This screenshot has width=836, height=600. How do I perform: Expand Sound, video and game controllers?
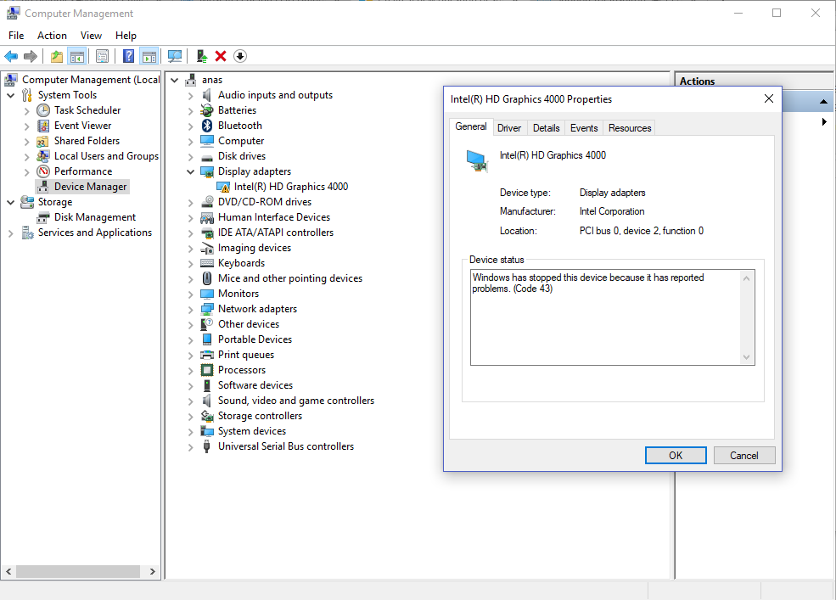[190, 401]
